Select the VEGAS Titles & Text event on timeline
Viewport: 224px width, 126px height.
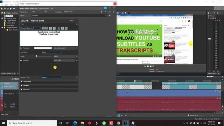pyautogui.click(x=191, y=86)
